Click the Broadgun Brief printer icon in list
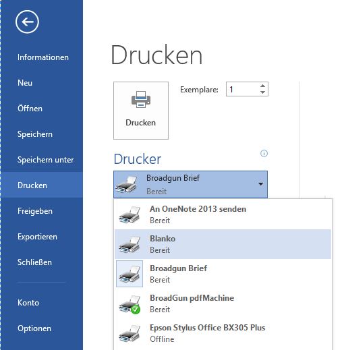Viewport: 344px width, 350px height. pyautogui.click(x=130, y=274)
